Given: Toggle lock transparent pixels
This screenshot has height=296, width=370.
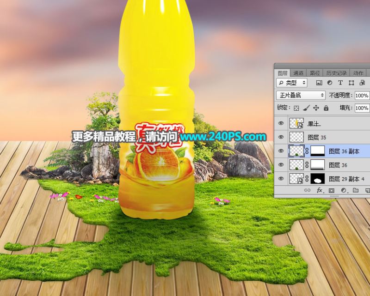Looking at the screenshot, I should [296, 108].
